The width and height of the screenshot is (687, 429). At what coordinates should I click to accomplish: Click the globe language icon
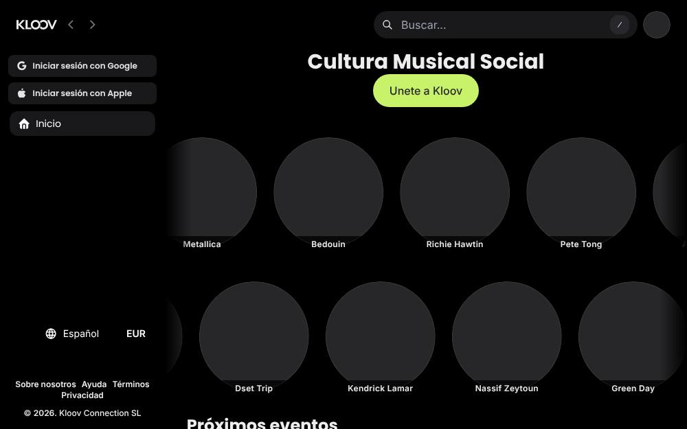pyautogui.click(x=51, y=334)
